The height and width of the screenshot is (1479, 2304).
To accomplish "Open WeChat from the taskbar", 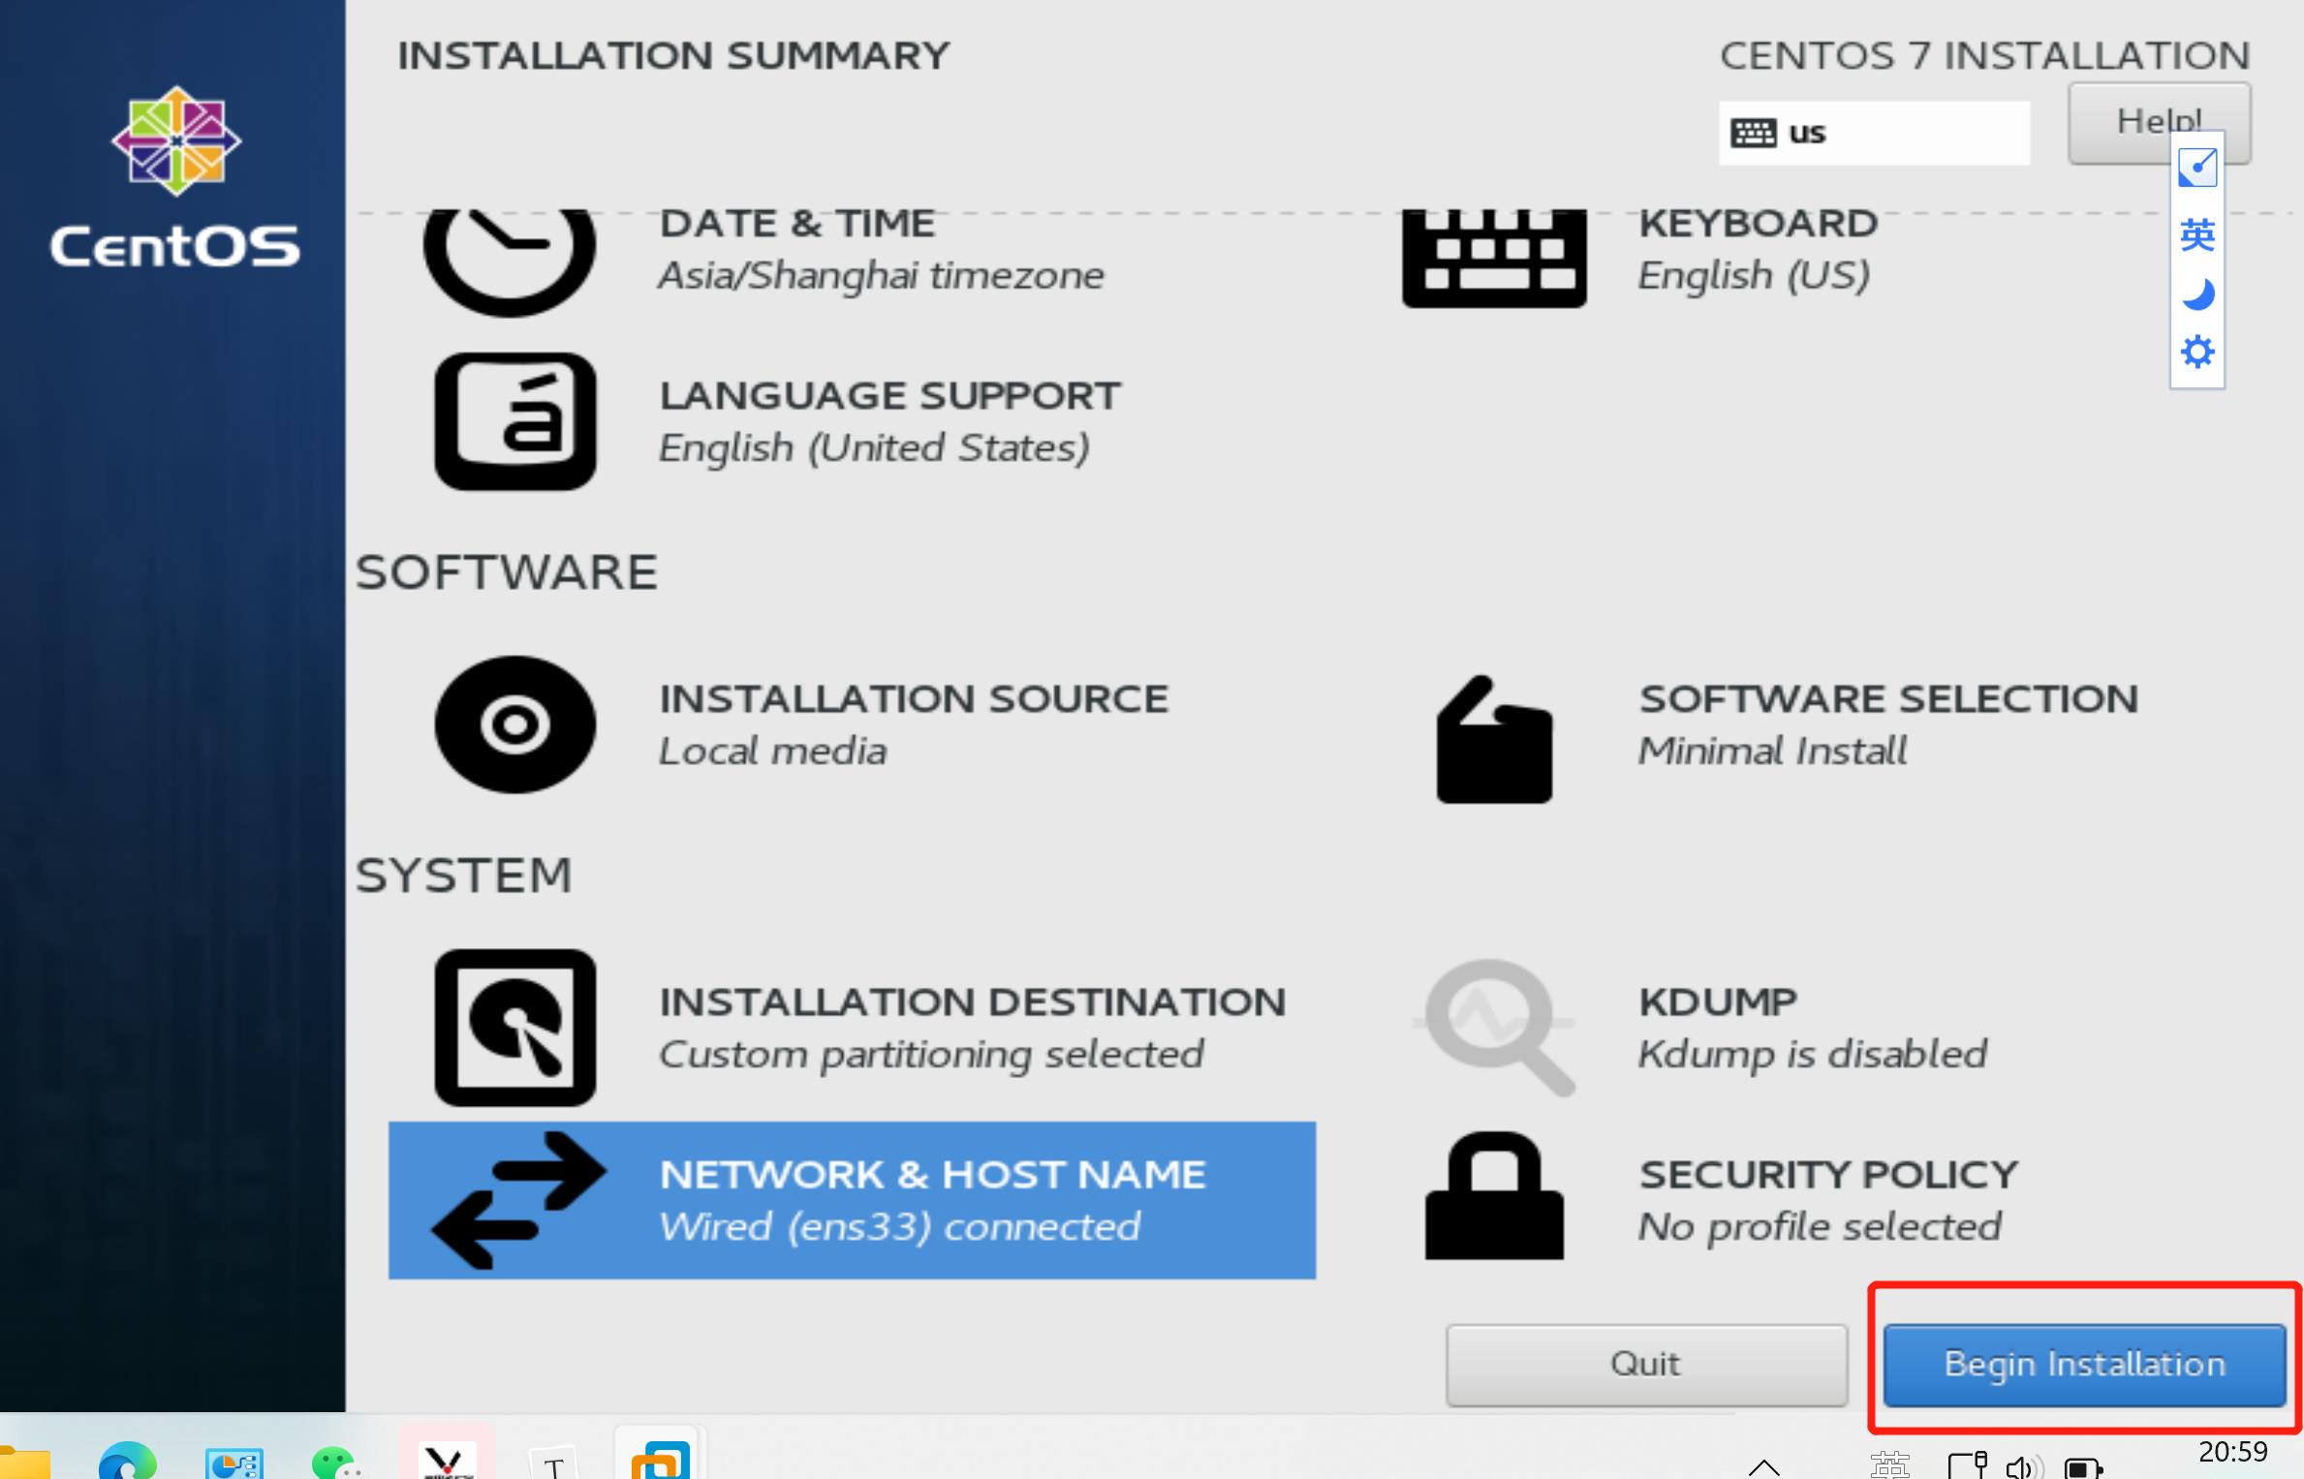I will 336,1462.
